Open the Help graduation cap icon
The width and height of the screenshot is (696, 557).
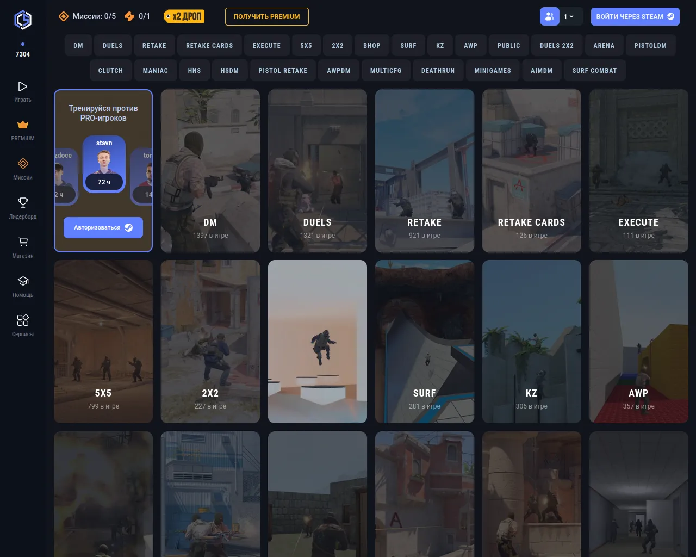(x=23, y=281)
